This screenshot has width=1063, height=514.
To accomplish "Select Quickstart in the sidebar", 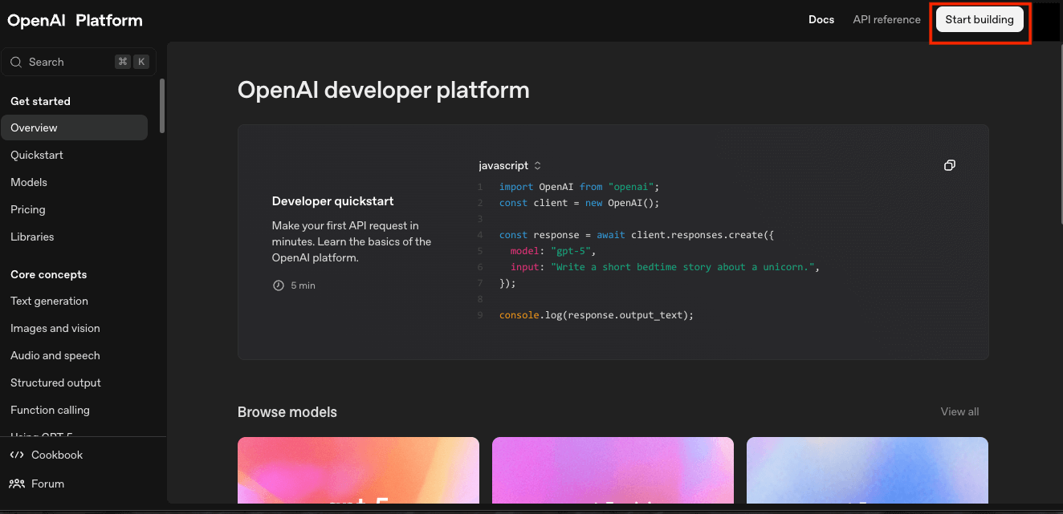I will (37, 155).
